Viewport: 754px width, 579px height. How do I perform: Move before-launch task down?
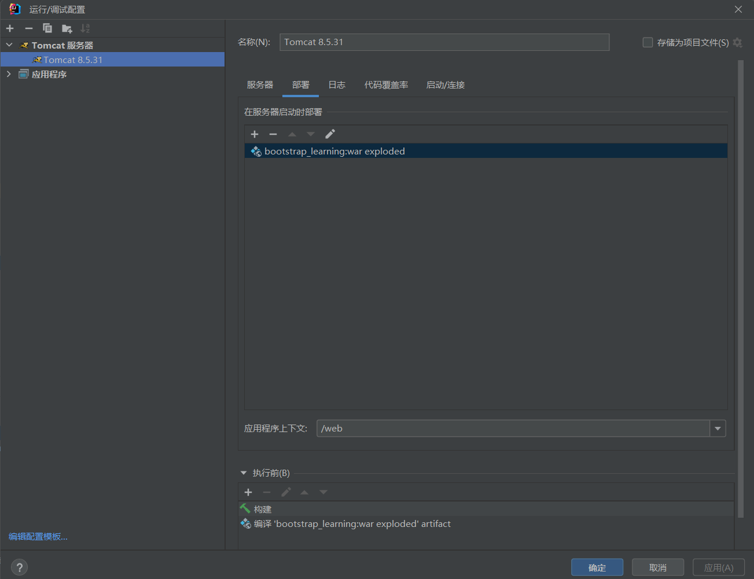[323, 492]
